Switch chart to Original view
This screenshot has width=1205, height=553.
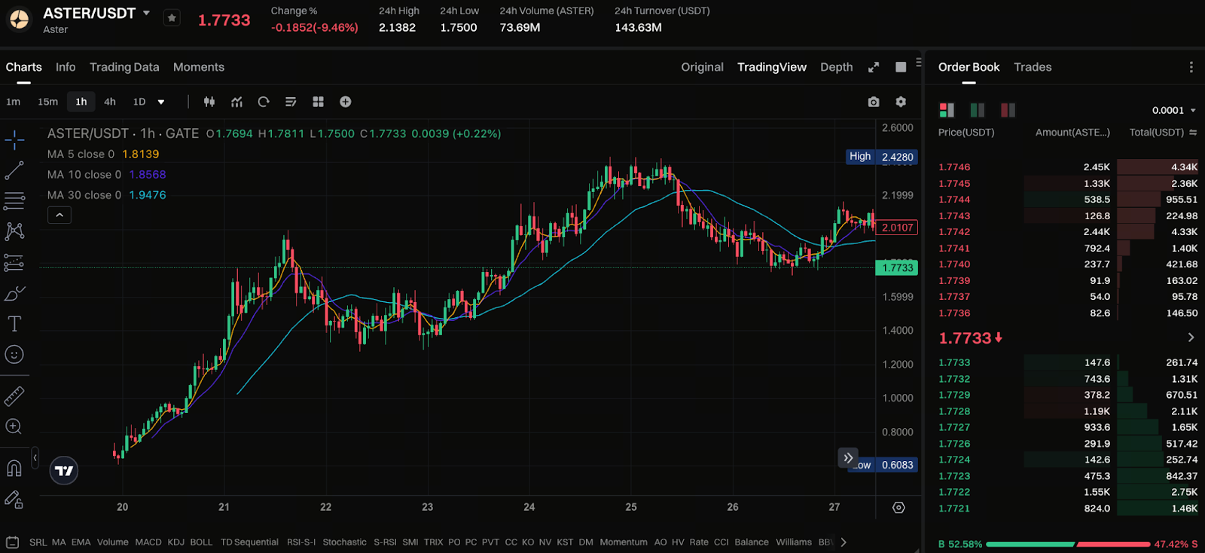point(702,67)
